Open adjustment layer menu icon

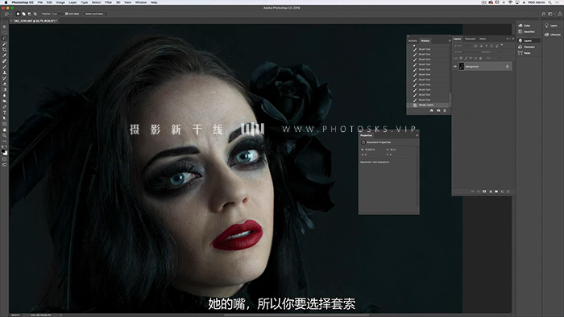coord(491,191)
